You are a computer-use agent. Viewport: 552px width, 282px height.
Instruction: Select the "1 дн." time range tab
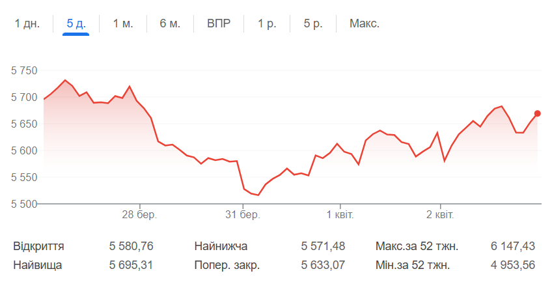27,23
